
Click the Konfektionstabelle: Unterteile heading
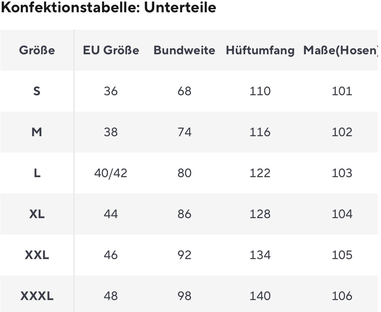coord(108,8)
